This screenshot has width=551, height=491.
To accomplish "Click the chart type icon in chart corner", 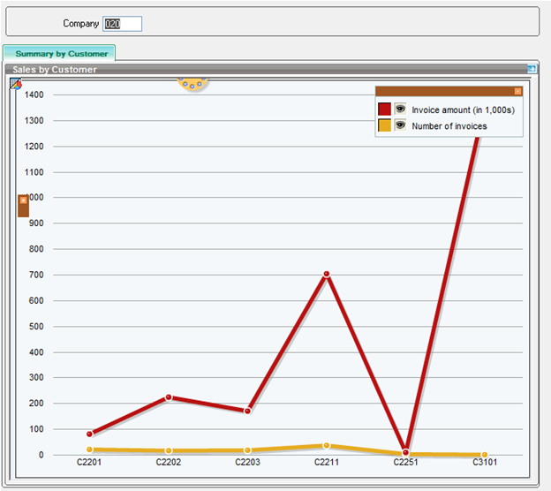I will click(16, 84).
